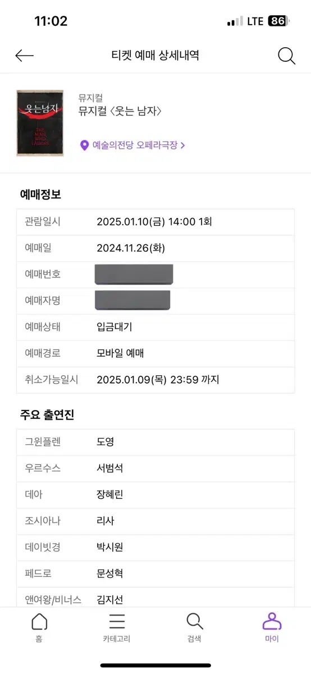
Task: Tap hamburger lines category icon
Action: pyautogui.click(x=117, y=621)
